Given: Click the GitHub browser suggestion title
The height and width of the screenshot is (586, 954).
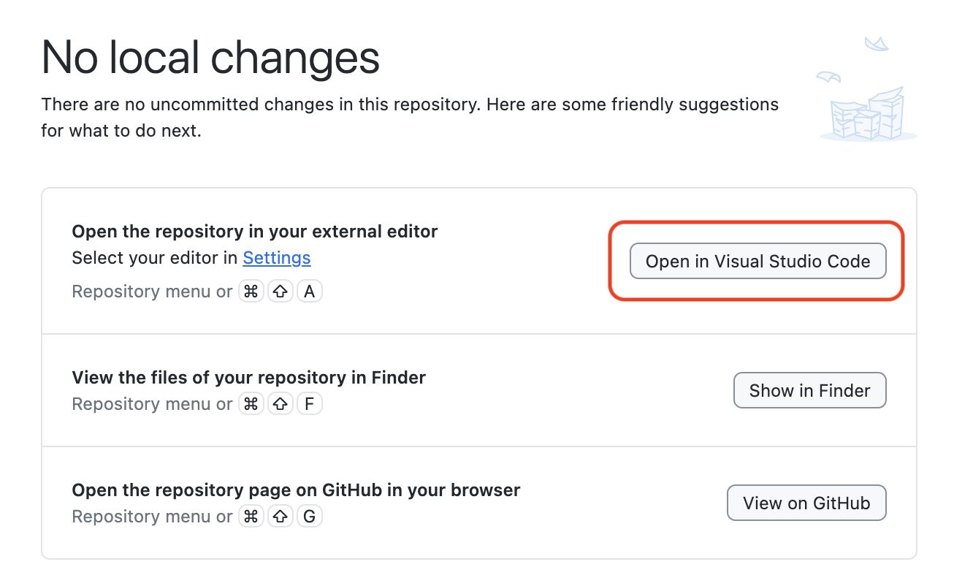Looking at the screenshot, I should (295, 490).
